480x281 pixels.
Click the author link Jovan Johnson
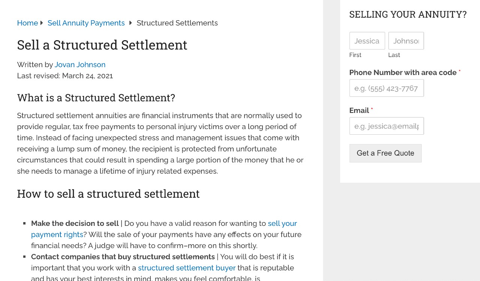80,65
